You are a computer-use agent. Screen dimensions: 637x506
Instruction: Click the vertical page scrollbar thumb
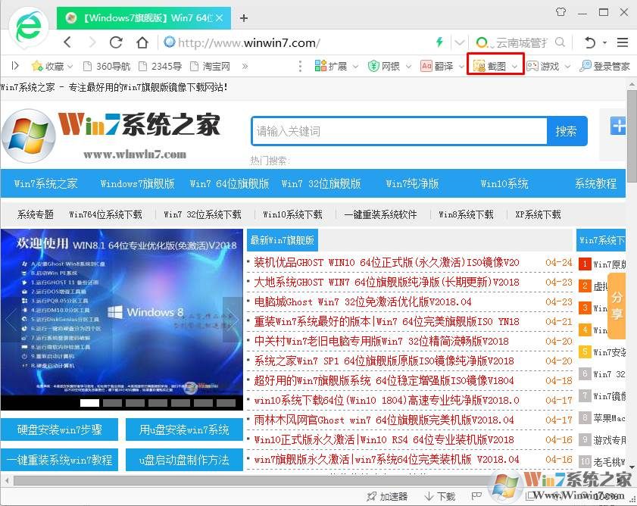(x=632, y=136)
